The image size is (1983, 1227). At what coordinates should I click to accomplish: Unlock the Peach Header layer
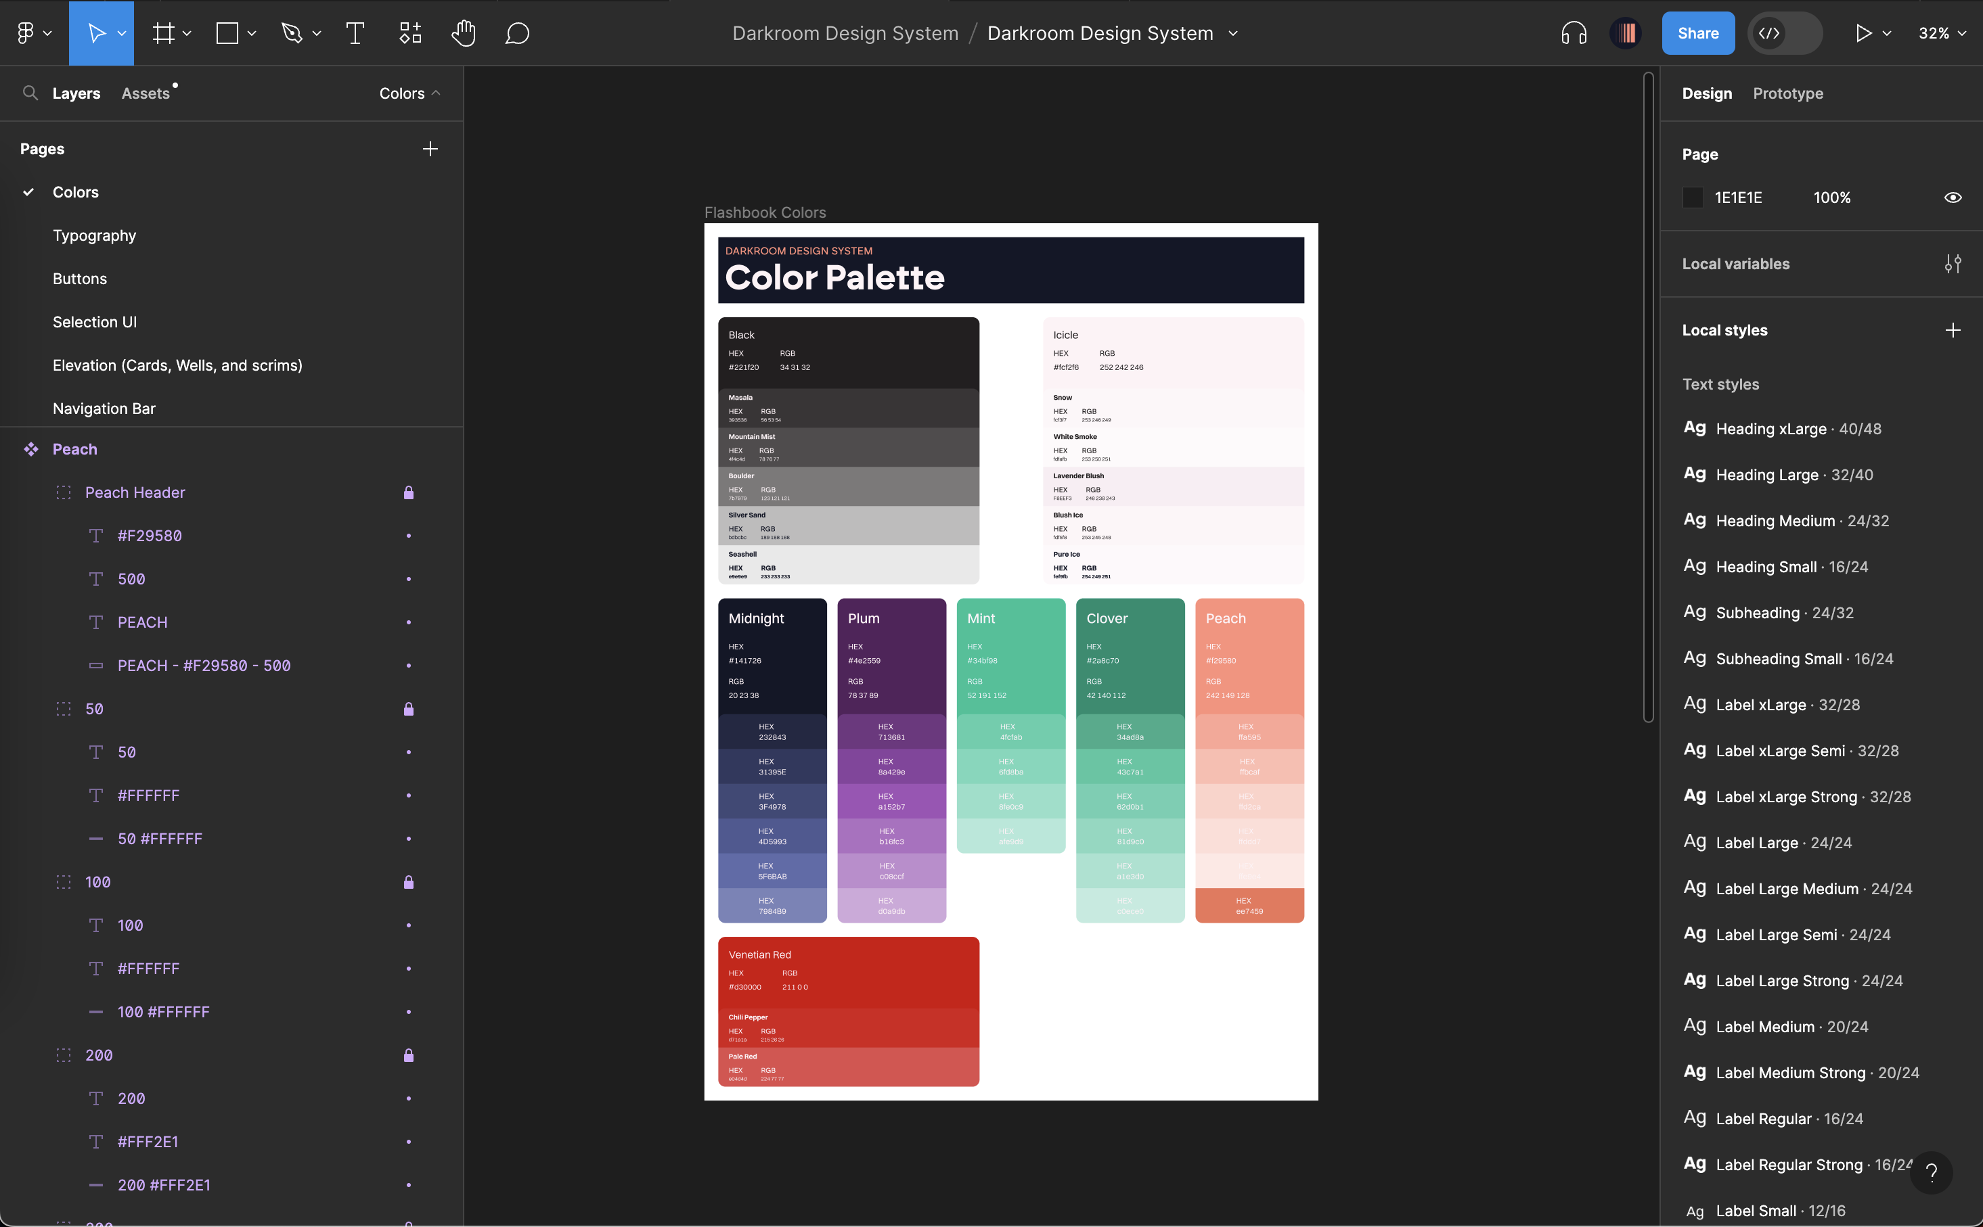408,492
